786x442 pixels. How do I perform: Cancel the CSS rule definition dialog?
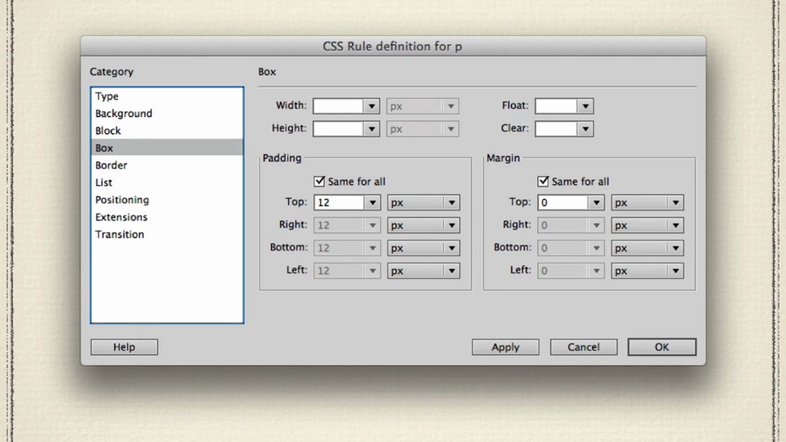tap(583, 347)
